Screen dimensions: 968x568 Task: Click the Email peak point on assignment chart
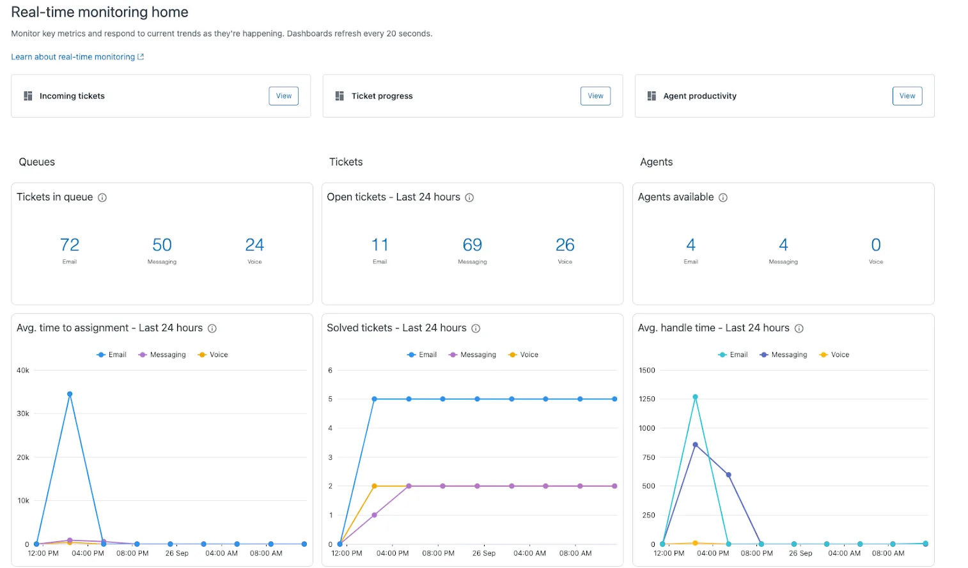[70, 394]
